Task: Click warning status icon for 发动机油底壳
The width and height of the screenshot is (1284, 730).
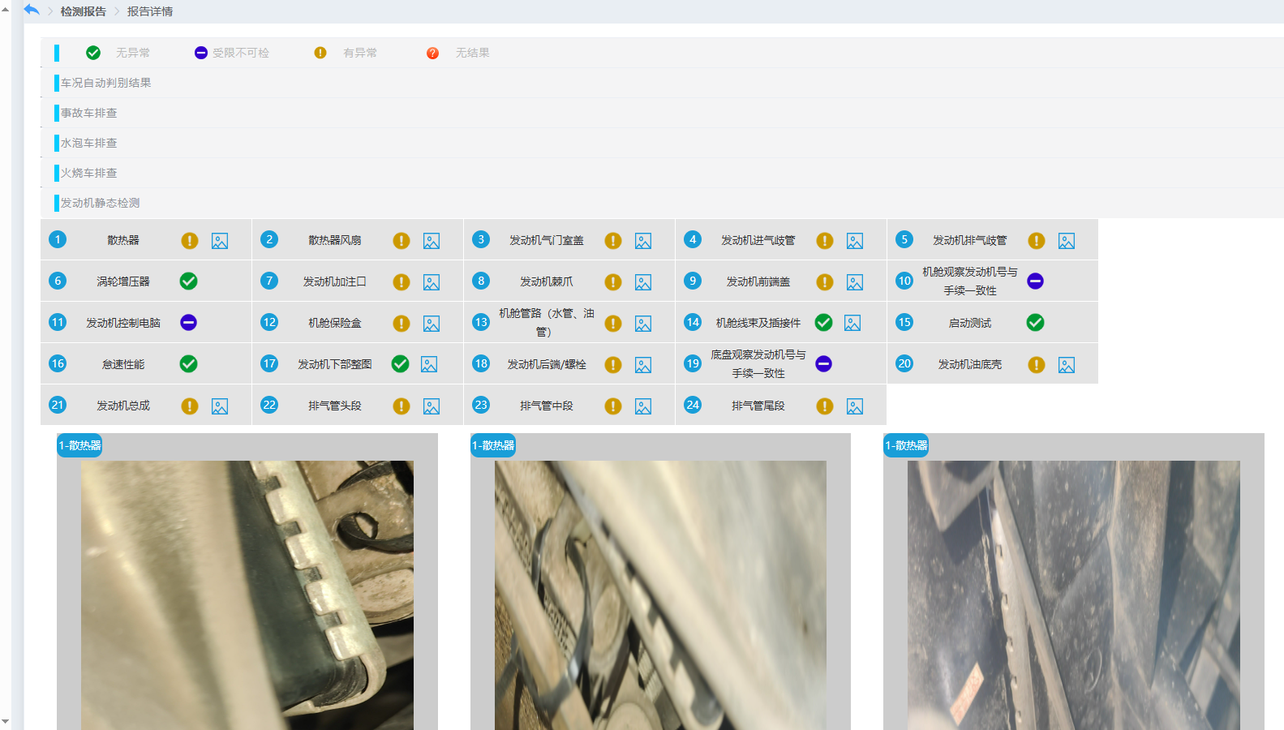Action: tap(1037, 365)
